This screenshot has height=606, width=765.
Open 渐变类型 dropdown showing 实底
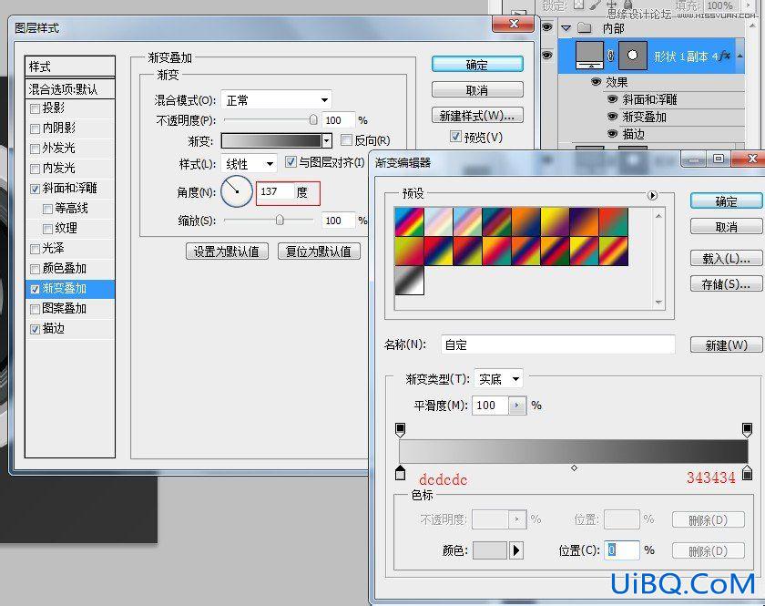pyautogui.click(x=498, y=379)
